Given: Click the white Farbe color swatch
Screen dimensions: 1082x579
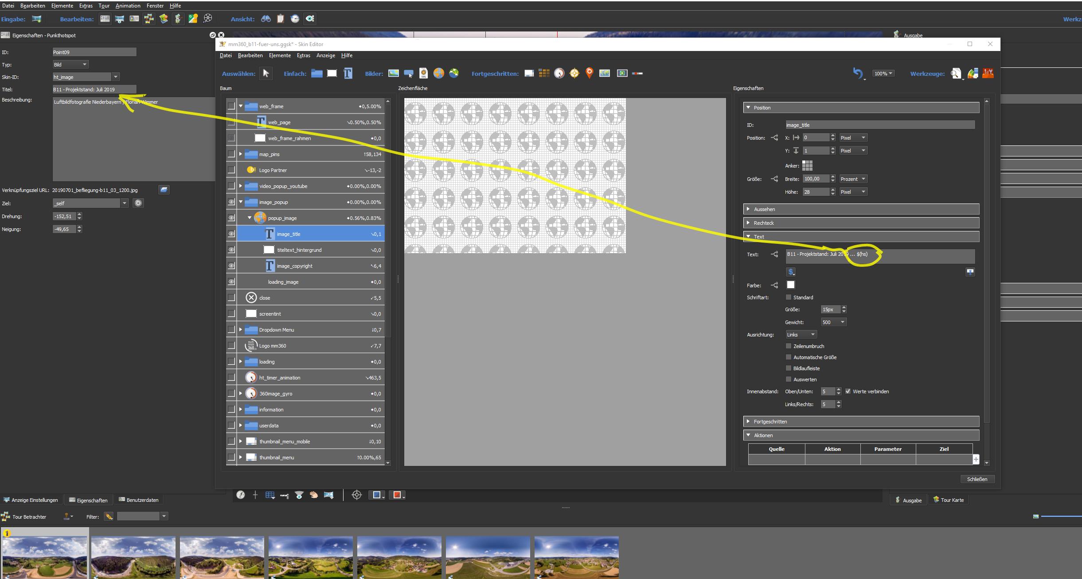Looking at the screenshot, I should [790, 285].
